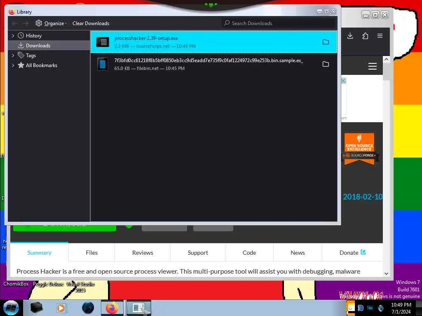Select processhacker-2.39-setup.exe download entry

pos(214,42)
